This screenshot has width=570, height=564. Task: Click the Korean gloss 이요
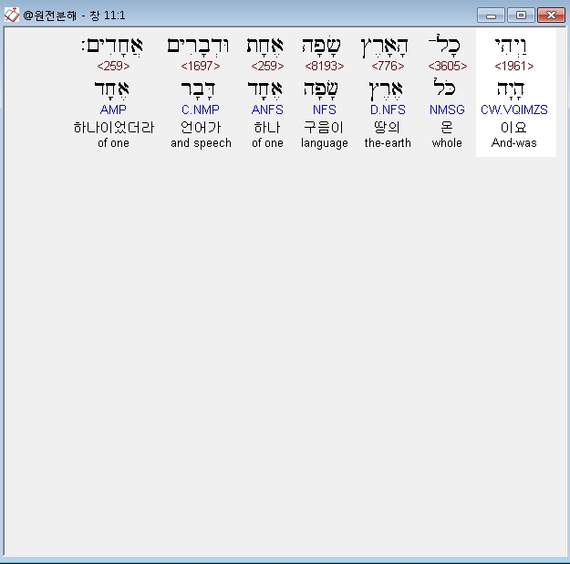513,128
